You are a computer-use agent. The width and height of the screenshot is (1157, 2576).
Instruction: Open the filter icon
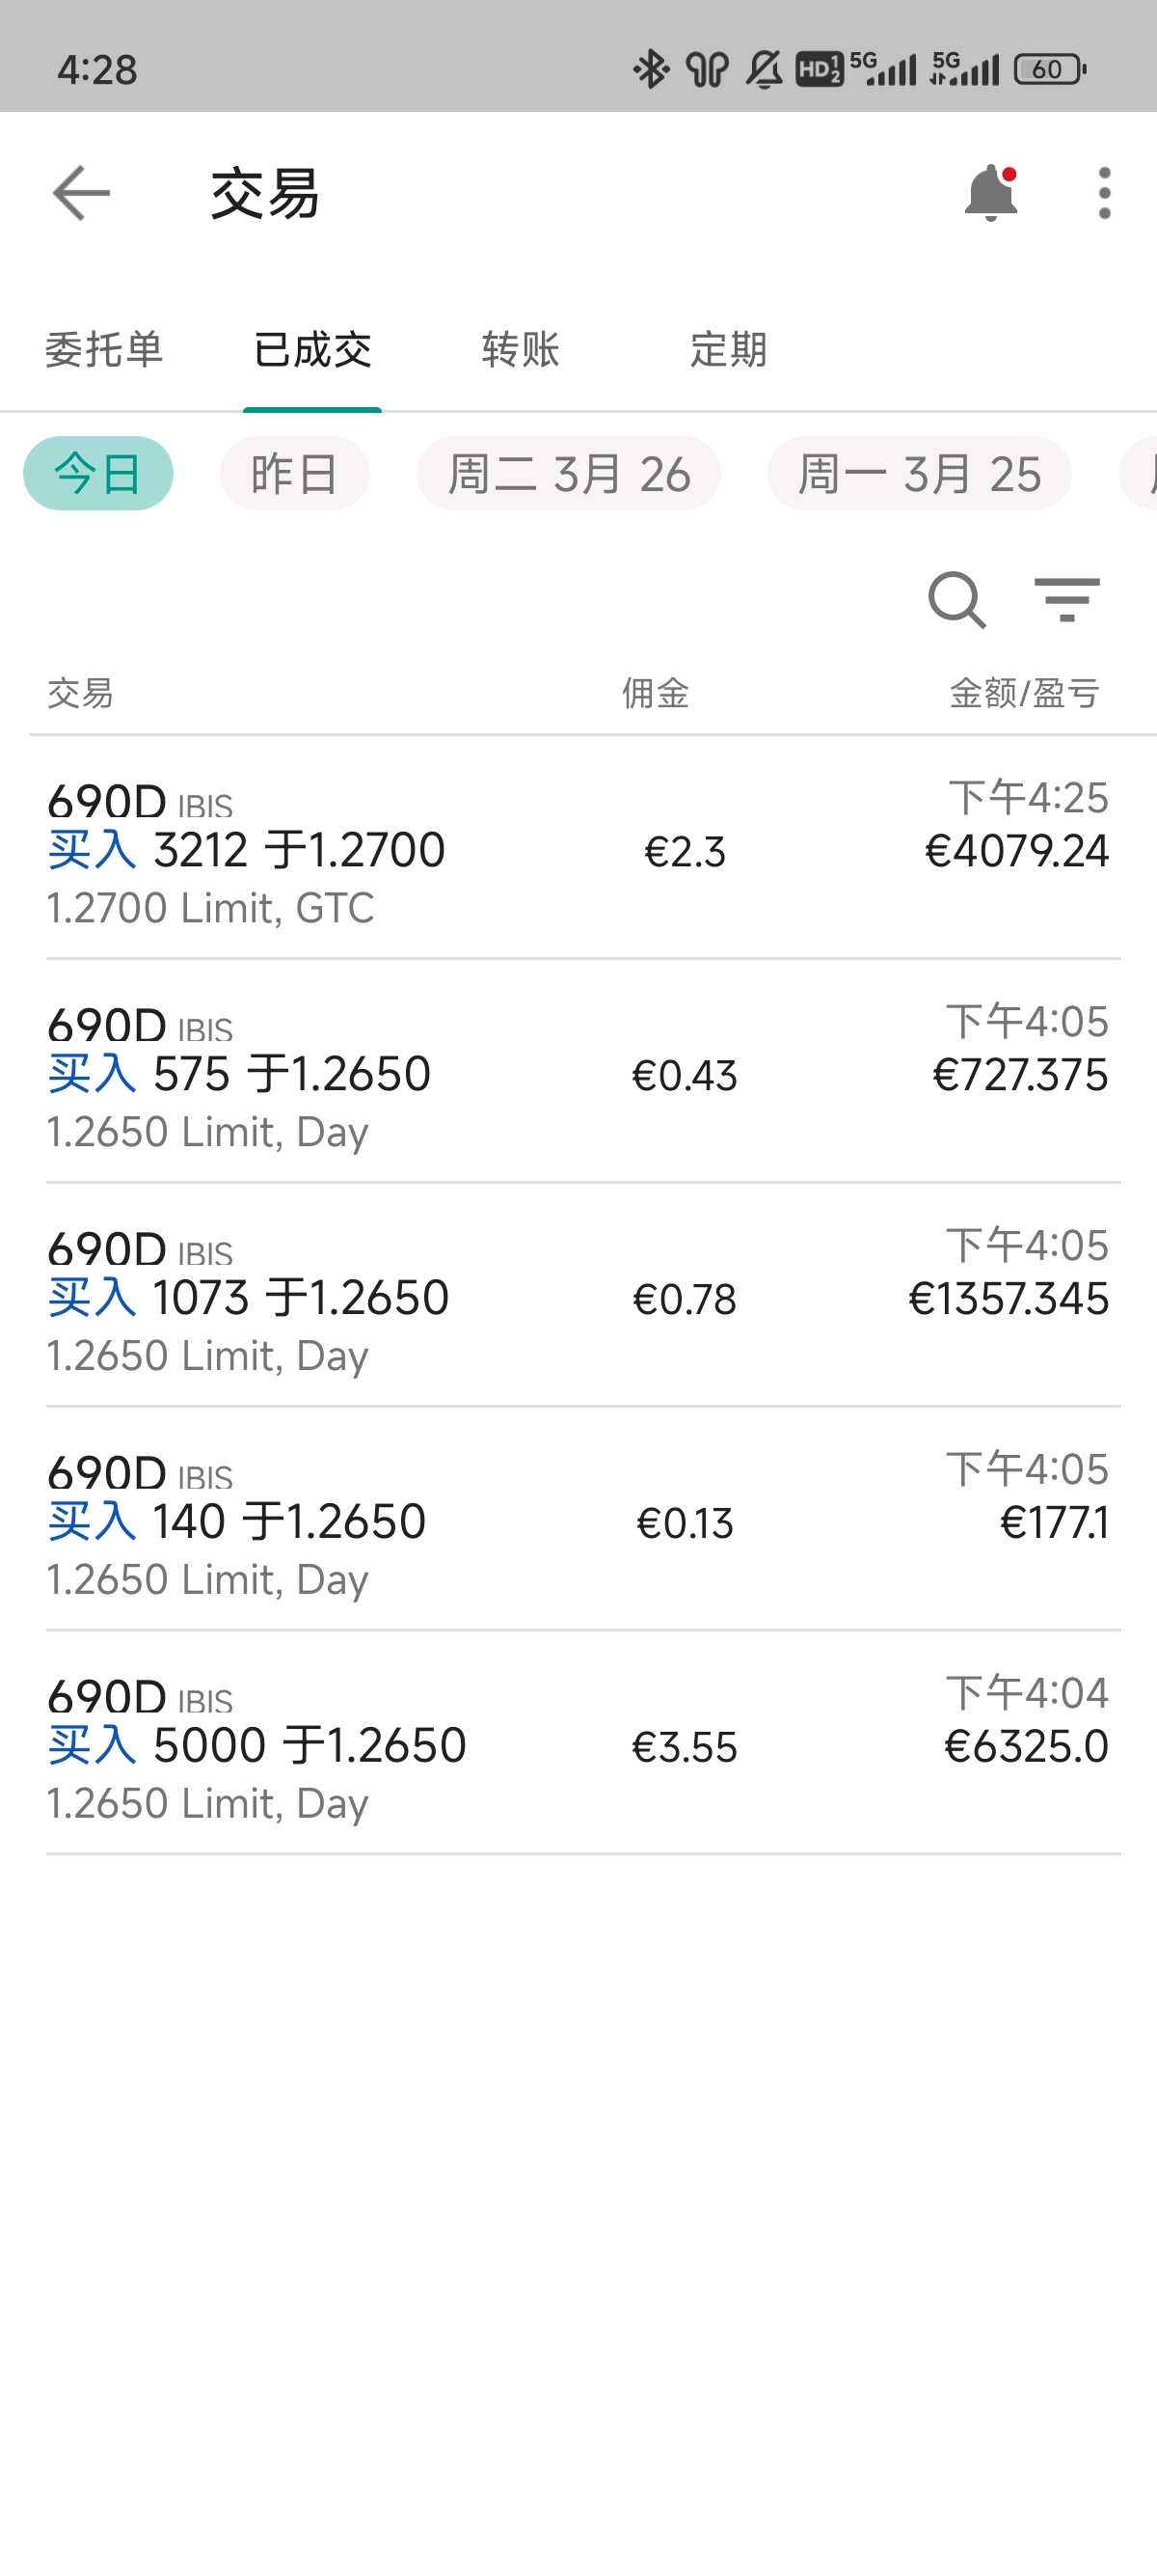click(1066, 599)
